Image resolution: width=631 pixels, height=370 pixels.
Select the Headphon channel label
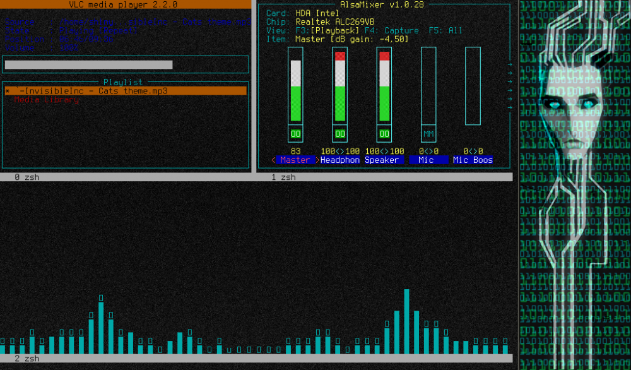pyautogui.click(x=340, y=160)
